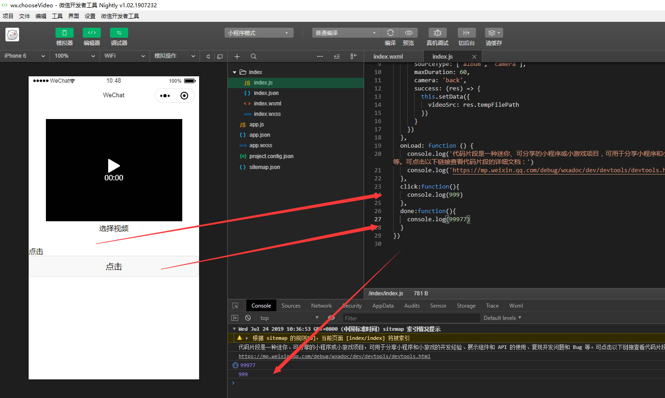Image resolution: width=665 pixels, height=398 pixels.
Task: Toggle the debugger panel with green 调试器 button
Action: [x=119, y=33]
